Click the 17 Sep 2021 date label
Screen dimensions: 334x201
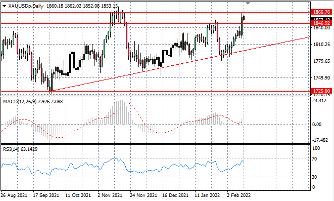tap(46, 195)
